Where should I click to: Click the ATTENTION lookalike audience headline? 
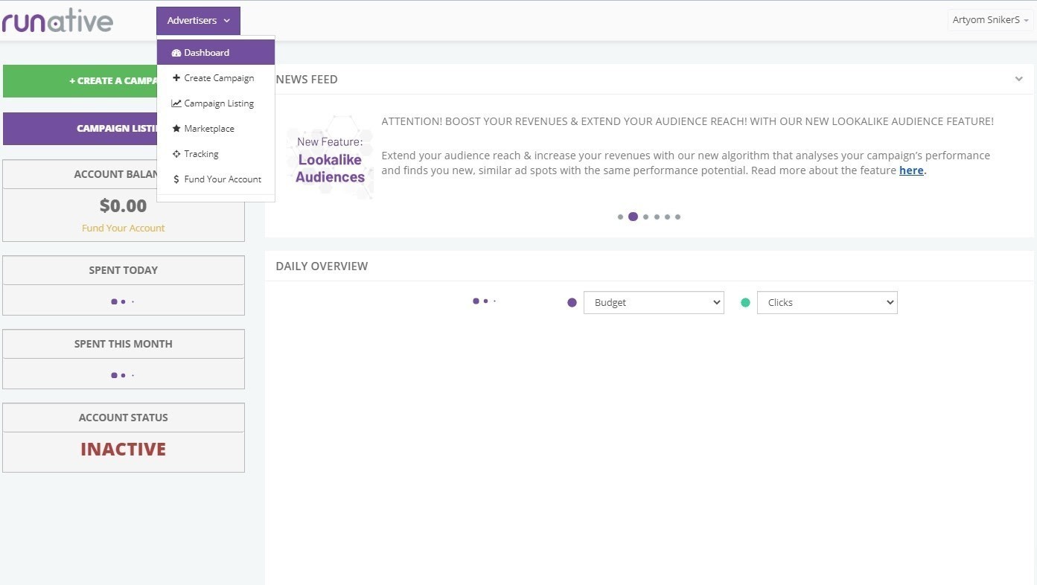pos(687,121)
